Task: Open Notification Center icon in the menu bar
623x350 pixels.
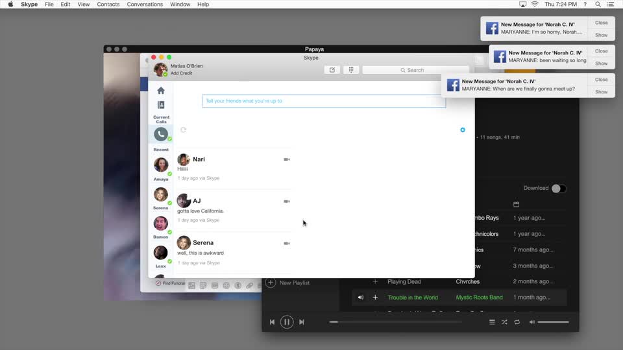Action: click(611, 5)
